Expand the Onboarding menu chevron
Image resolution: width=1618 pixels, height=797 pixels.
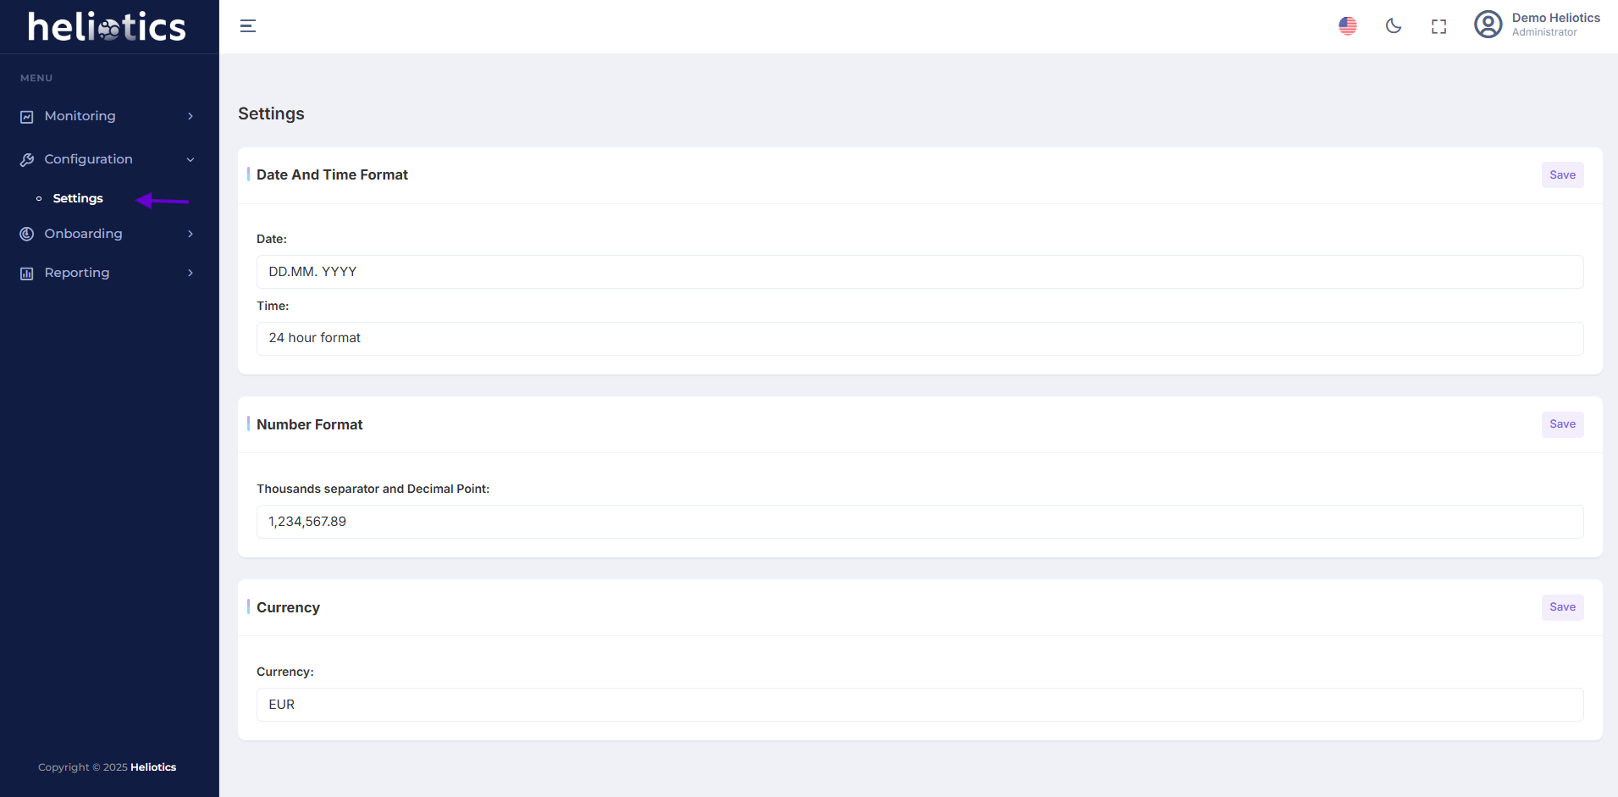click(191, 234)
